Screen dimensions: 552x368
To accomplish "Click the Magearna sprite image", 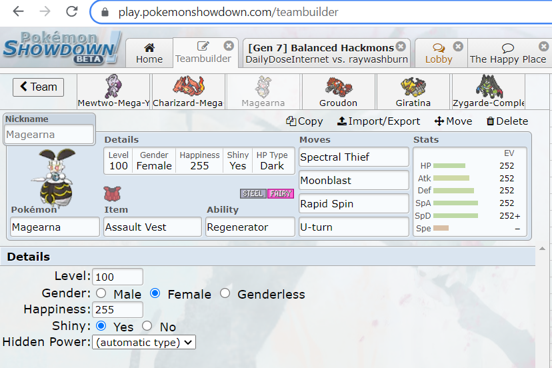I will click(56, 176).
